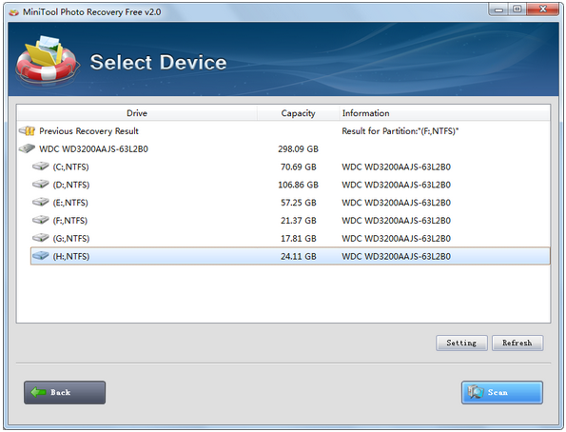Viewport: 566px width, 432px height.
Task: Click the Information column header
Action: point(445,113)
